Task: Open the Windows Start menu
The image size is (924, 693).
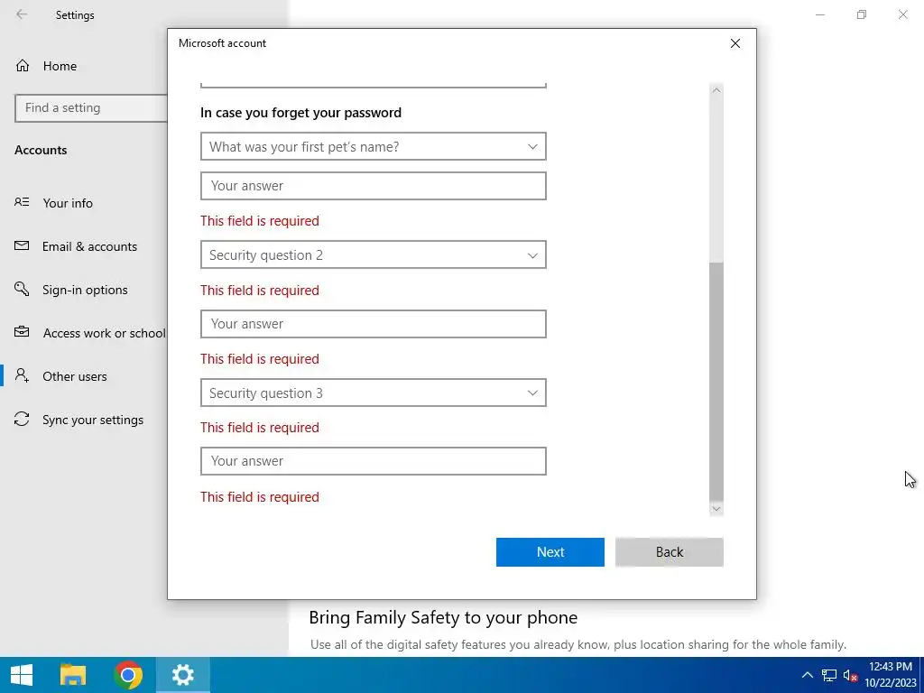Action: (22, 675)
